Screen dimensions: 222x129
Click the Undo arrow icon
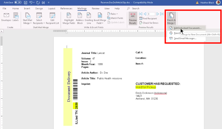click(x=31, y=2)
